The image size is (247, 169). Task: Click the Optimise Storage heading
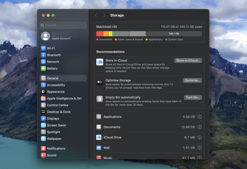118,81
